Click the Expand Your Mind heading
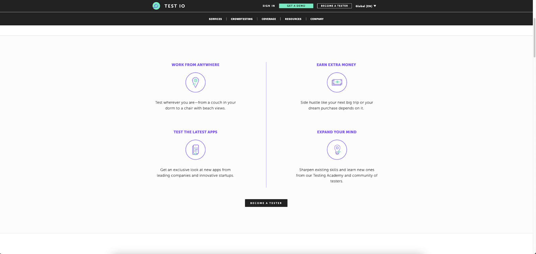 (x=337, y=132)
